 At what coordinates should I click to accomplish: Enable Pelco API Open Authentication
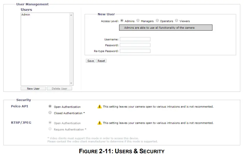[x=50, y=106]
